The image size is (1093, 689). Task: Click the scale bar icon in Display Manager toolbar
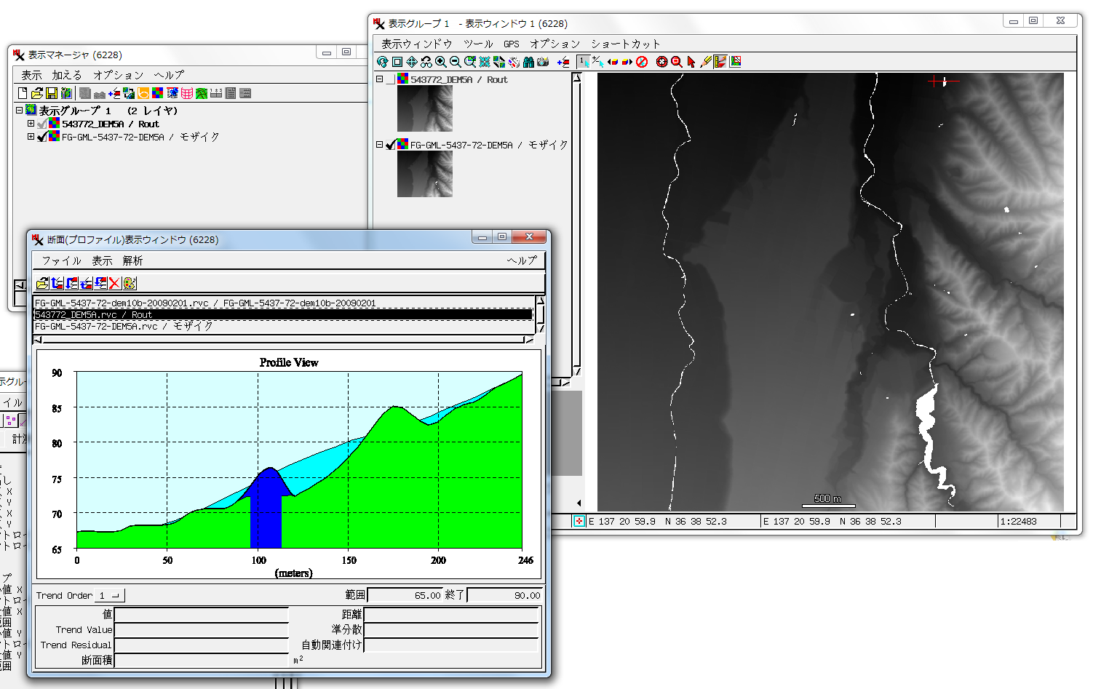tap(216, 93)
